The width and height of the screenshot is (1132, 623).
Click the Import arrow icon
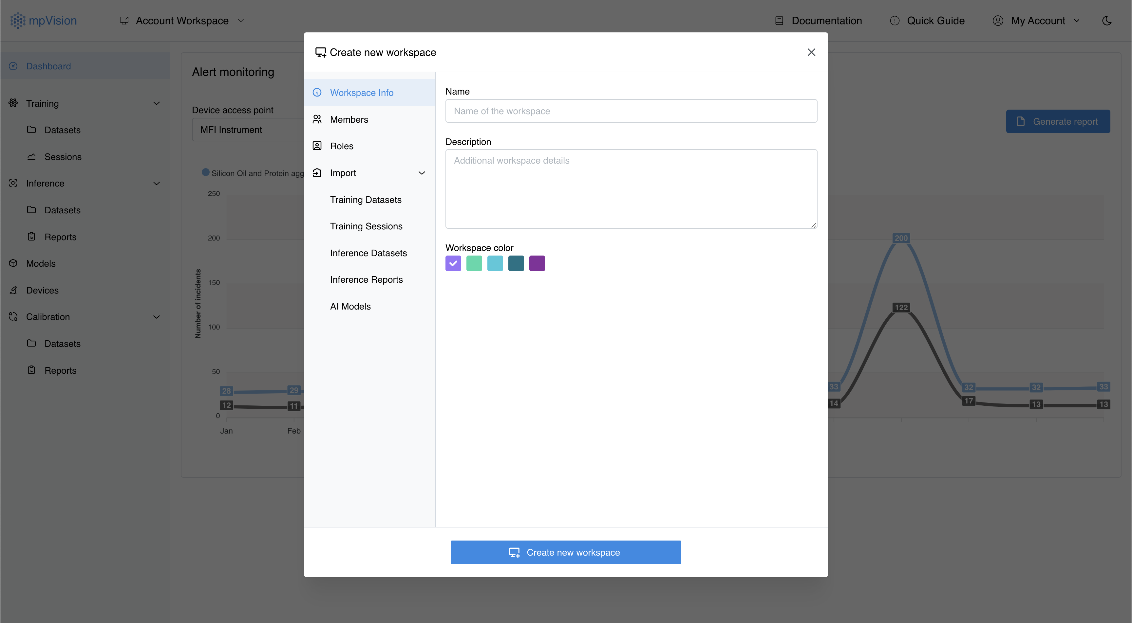pyautogui.click(x=317, y=172)
